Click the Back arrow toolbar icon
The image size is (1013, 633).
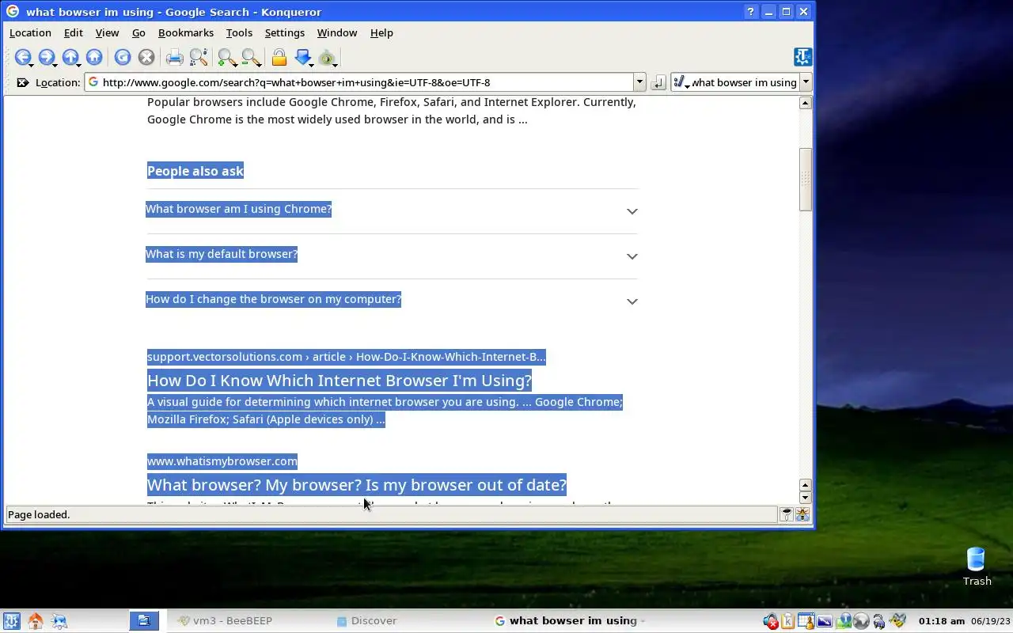[x=22, y=57]
